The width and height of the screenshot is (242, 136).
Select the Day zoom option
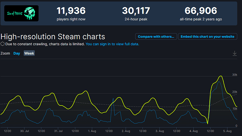17,53
